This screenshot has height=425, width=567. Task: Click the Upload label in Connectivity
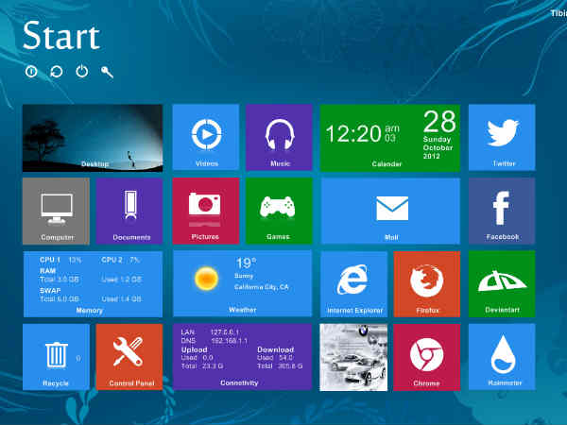pos(194,349)
